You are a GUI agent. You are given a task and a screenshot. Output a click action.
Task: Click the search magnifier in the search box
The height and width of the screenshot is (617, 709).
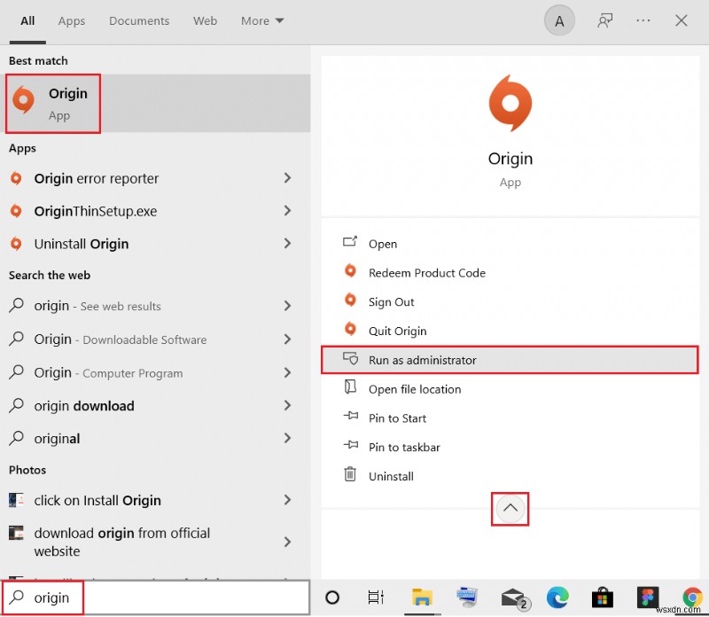19,597
